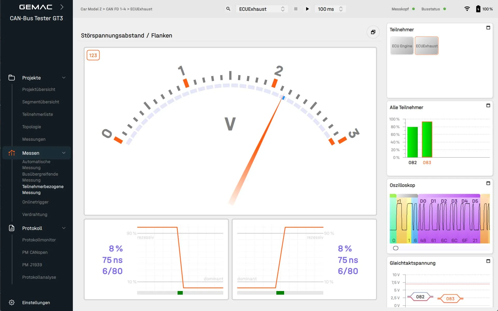
Task: Maximize the Gleichtaktspannung panel
Action: (x=488, y=261)
